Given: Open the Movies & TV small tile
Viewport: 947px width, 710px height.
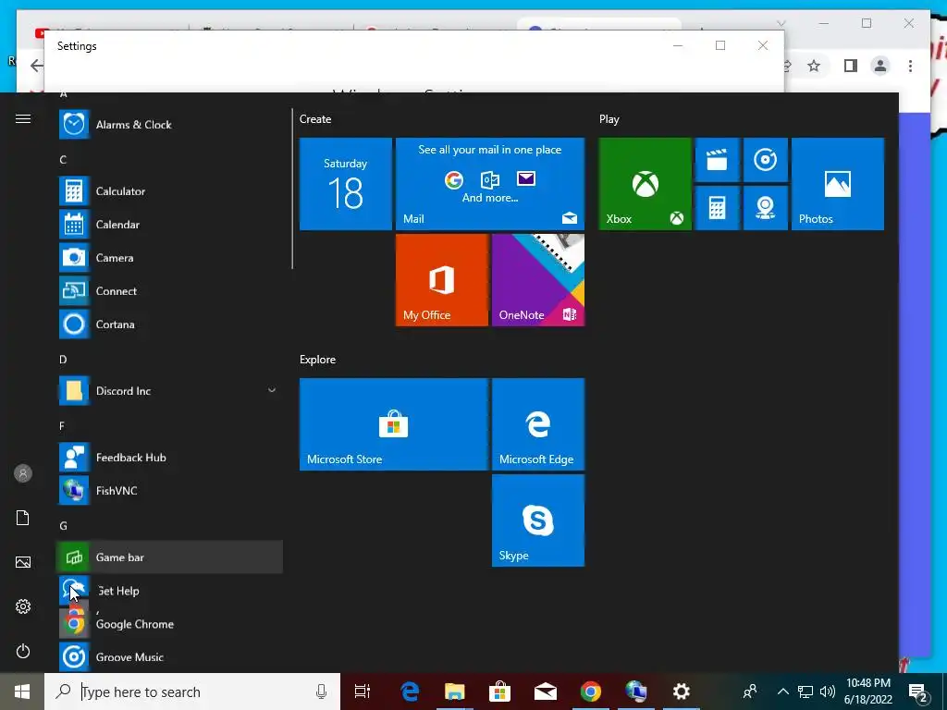Looking at the screenshot, I should click(717, 160).
